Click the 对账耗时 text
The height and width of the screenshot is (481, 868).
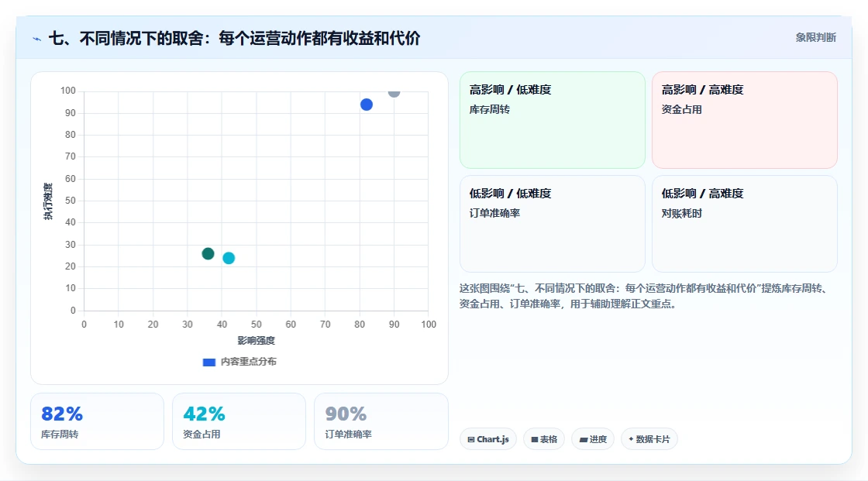point(681,213)
